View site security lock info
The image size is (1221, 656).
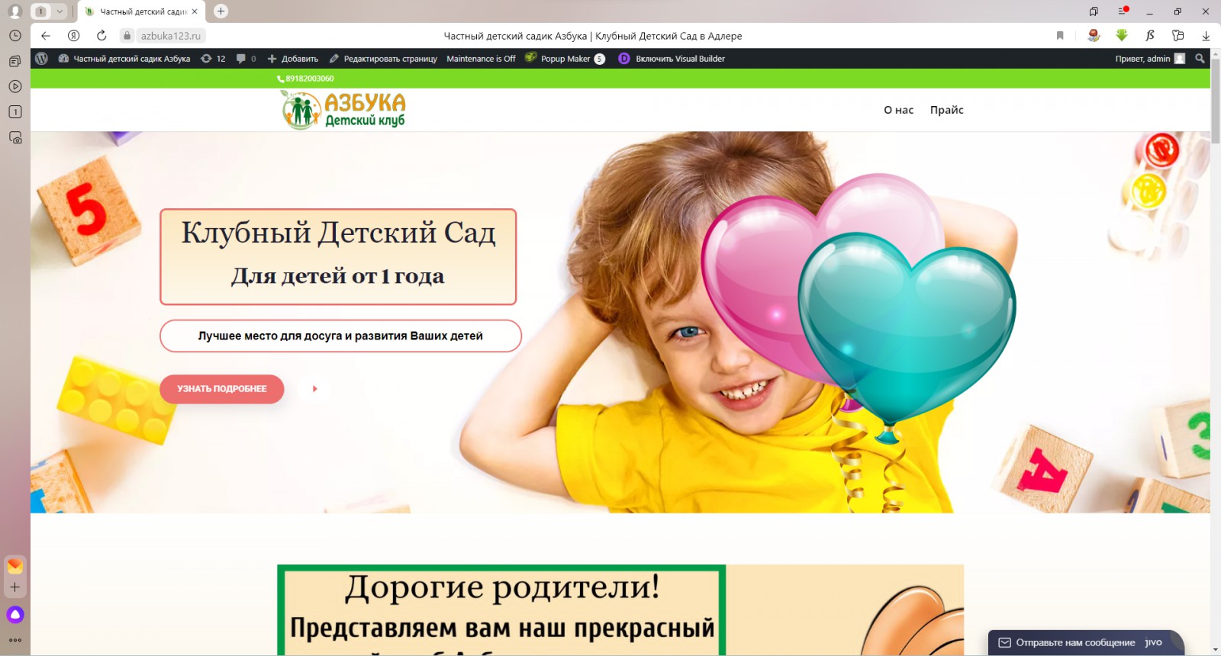click(x=127, y=36)
